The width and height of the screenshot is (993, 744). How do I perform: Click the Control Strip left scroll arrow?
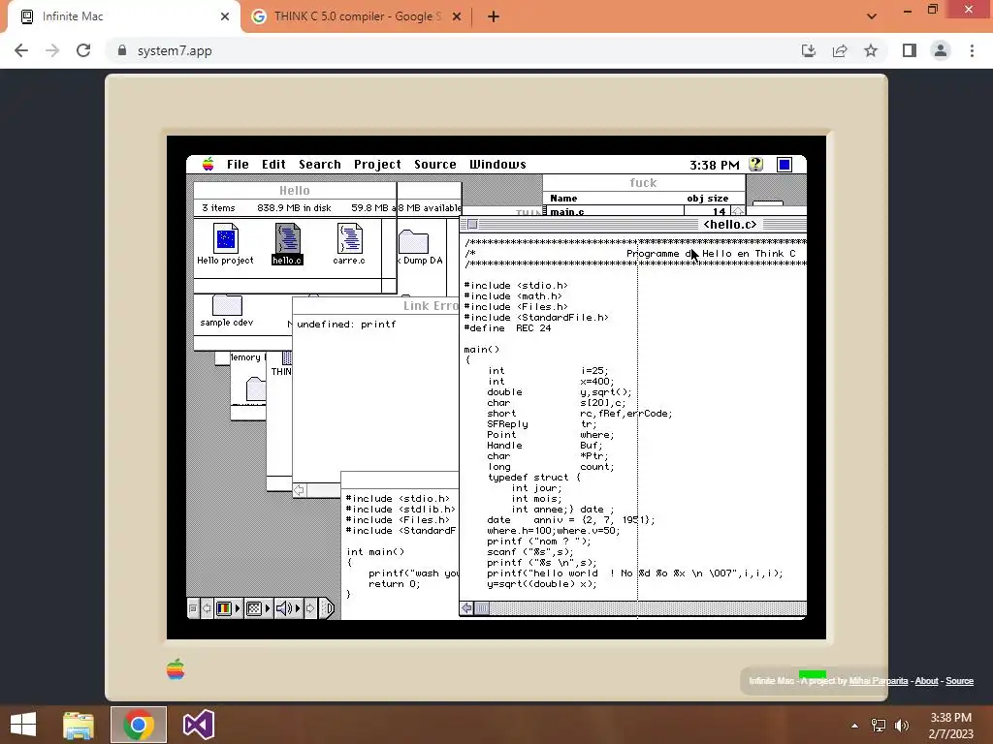[206, 608]
